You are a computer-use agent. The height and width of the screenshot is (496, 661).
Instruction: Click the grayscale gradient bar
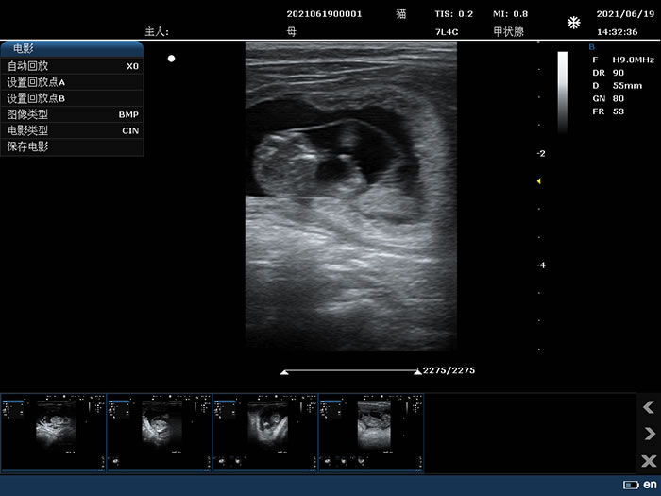(563, 92)
